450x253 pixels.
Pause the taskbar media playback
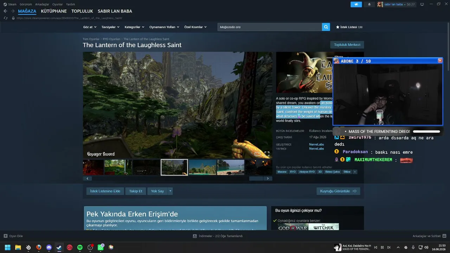pyautogui.click(x=382, y=247)
